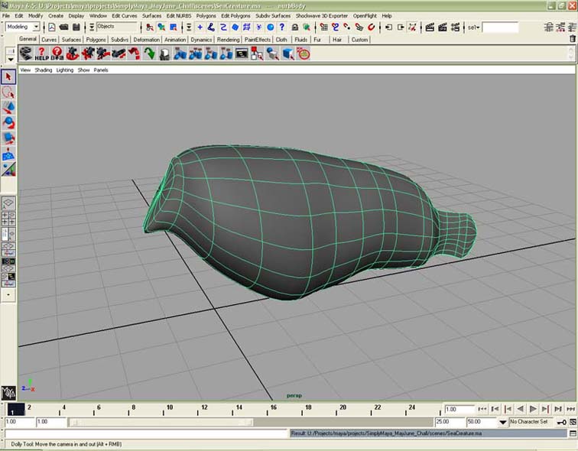Open the Edit NURBS menu
The width and height of the screenshot is (578, 451).
click(179, 16)
